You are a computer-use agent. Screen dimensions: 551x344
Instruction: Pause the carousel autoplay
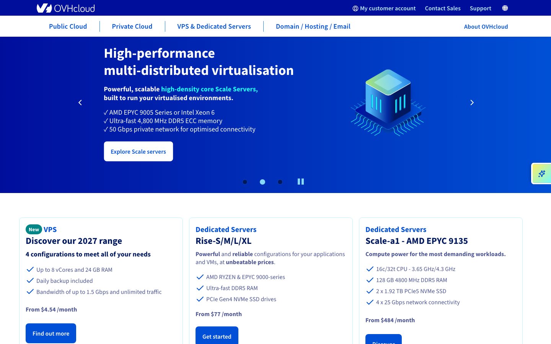(x=301, y=182)
